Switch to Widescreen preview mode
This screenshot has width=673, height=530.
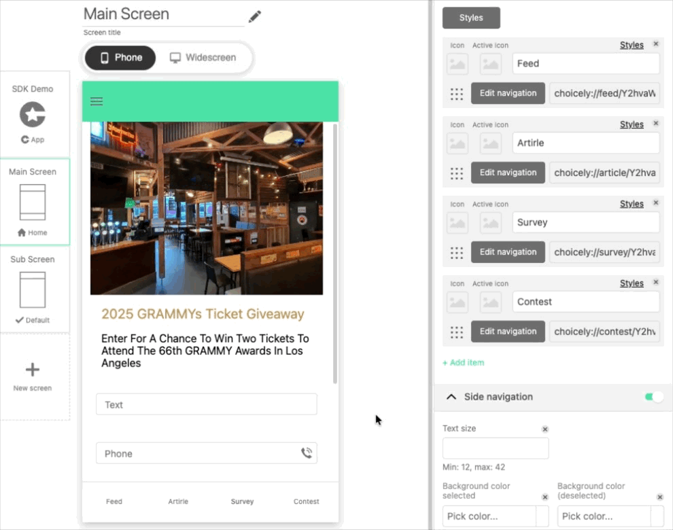coord(203,58)
